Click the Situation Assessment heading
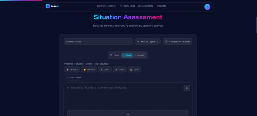Viewport: 257px width, 116px height. coord(128,17)
